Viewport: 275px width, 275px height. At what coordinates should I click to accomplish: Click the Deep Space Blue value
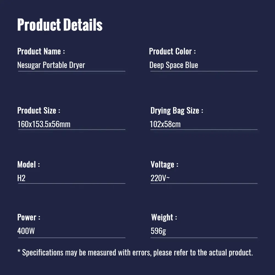pos(174,65)
